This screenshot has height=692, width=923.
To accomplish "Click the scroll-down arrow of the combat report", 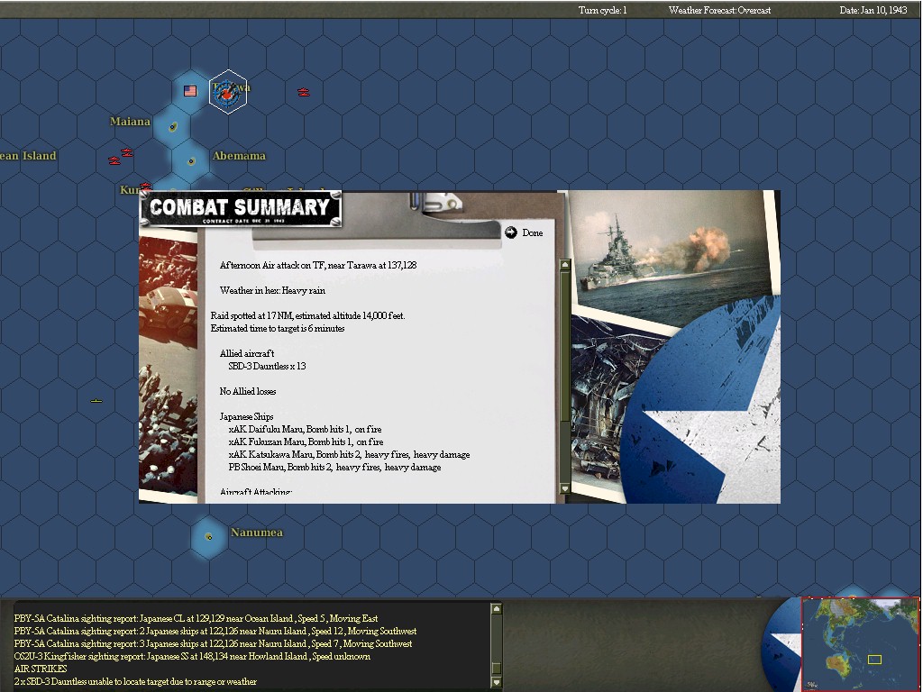I will tap(565, 488).
